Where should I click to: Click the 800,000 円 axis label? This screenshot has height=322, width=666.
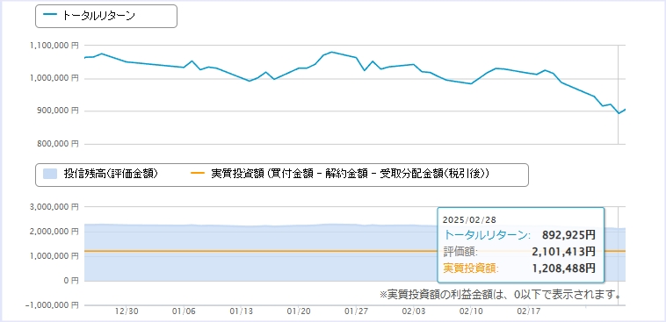coord(58,144)
